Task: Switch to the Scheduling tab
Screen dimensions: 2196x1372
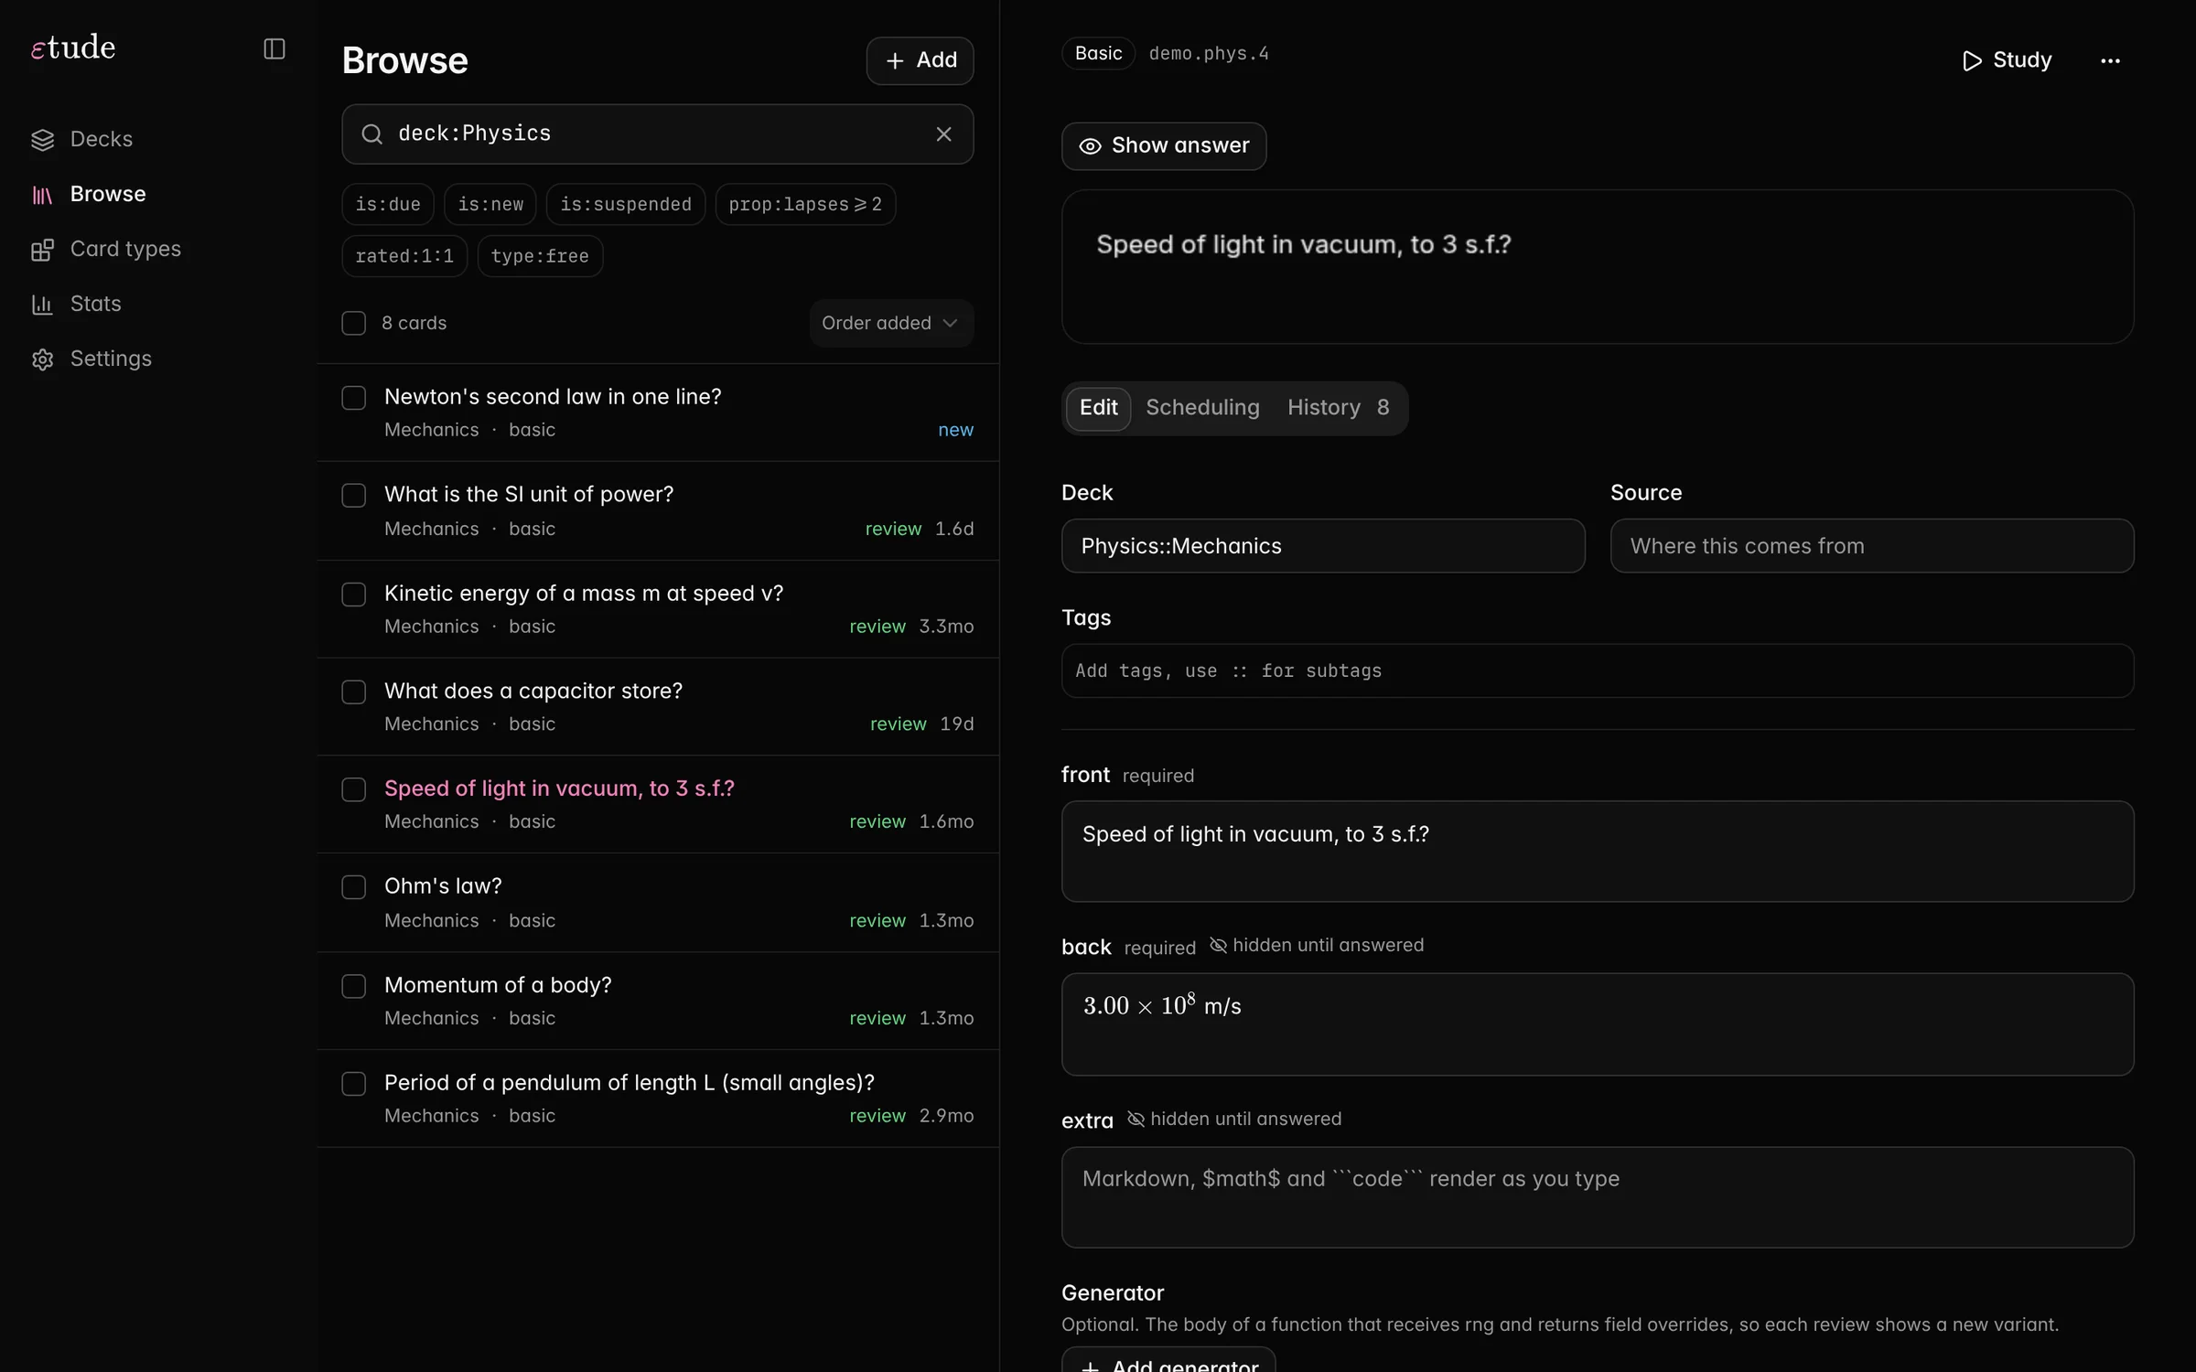Action: [x=1202, y=408]
